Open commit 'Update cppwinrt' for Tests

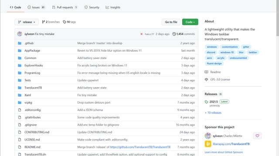88,80
